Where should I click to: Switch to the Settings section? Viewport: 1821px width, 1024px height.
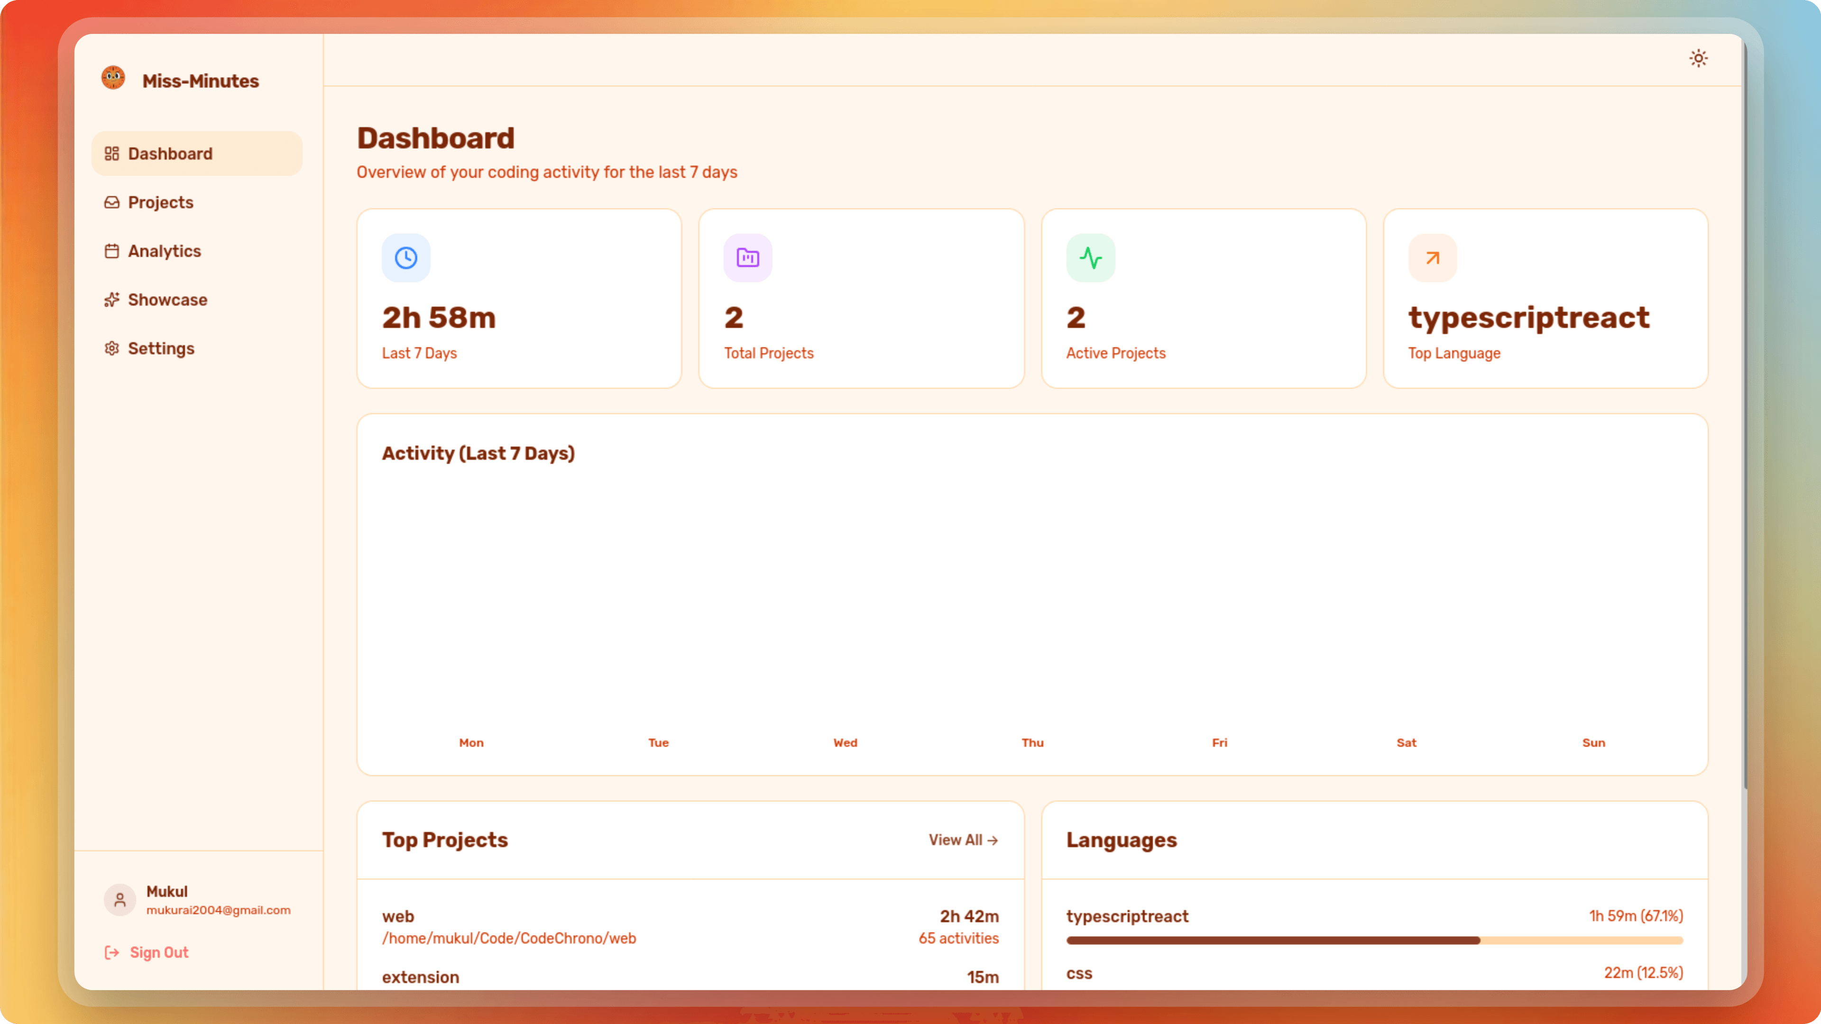tap(161, 347)
